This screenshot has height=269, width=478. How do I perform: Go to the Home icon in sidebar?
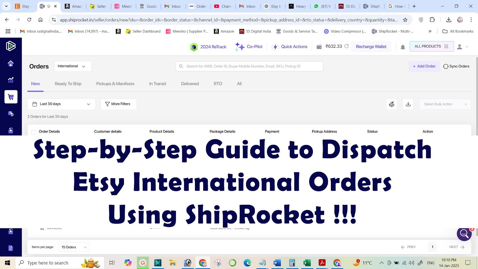pyautogui.click(x=11, y=64)
